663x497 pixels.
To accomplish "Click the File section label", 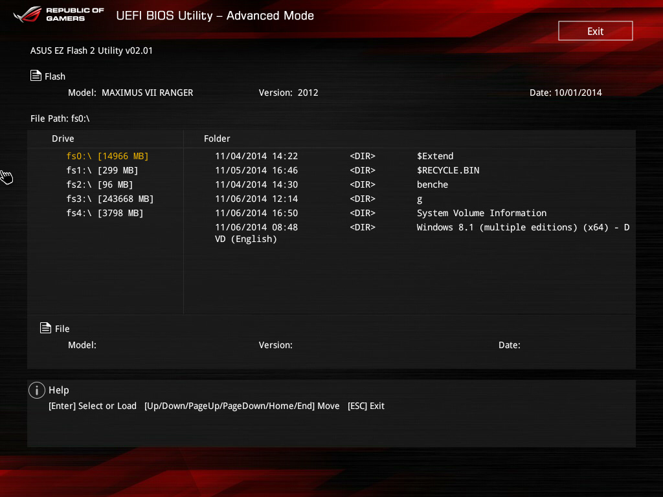I will (62, 329).
